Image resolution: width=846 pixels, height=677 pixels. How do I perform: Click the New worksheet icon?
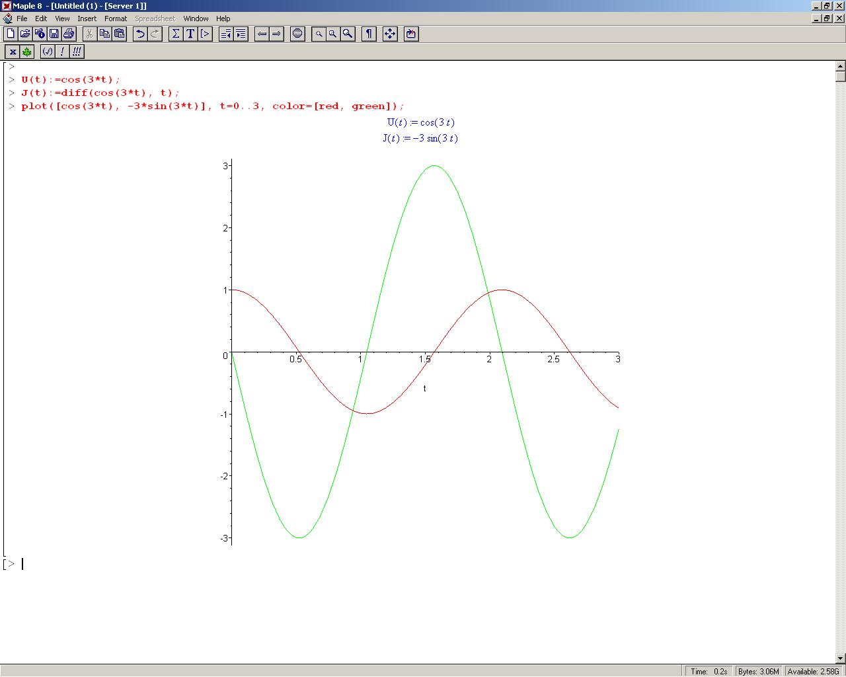[11, 34]
